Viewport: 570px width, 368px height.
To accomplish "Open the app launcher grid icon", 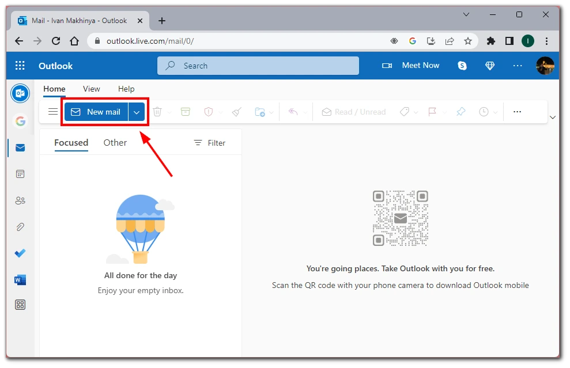I will point(20,66).
